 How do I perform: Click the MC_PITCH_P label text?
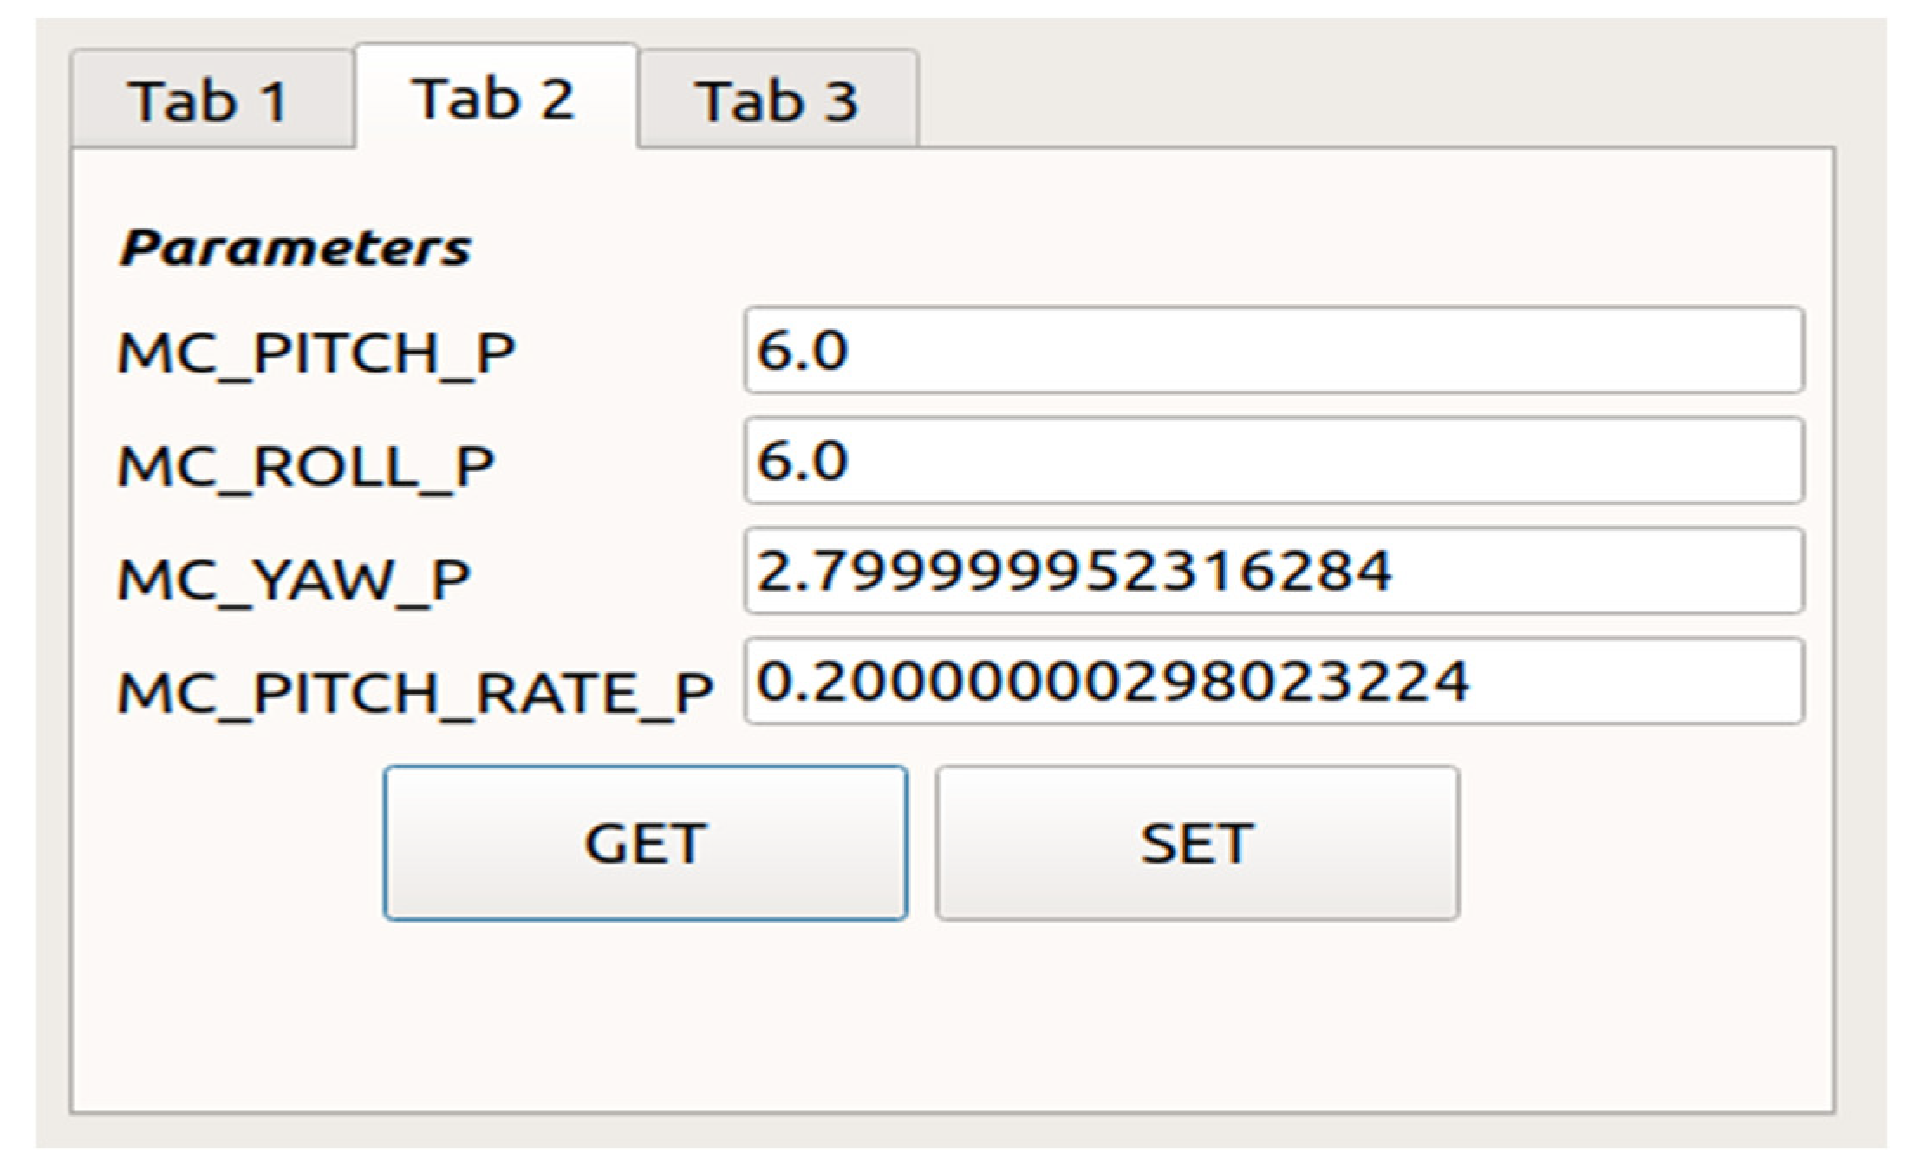tap(316, 353)
